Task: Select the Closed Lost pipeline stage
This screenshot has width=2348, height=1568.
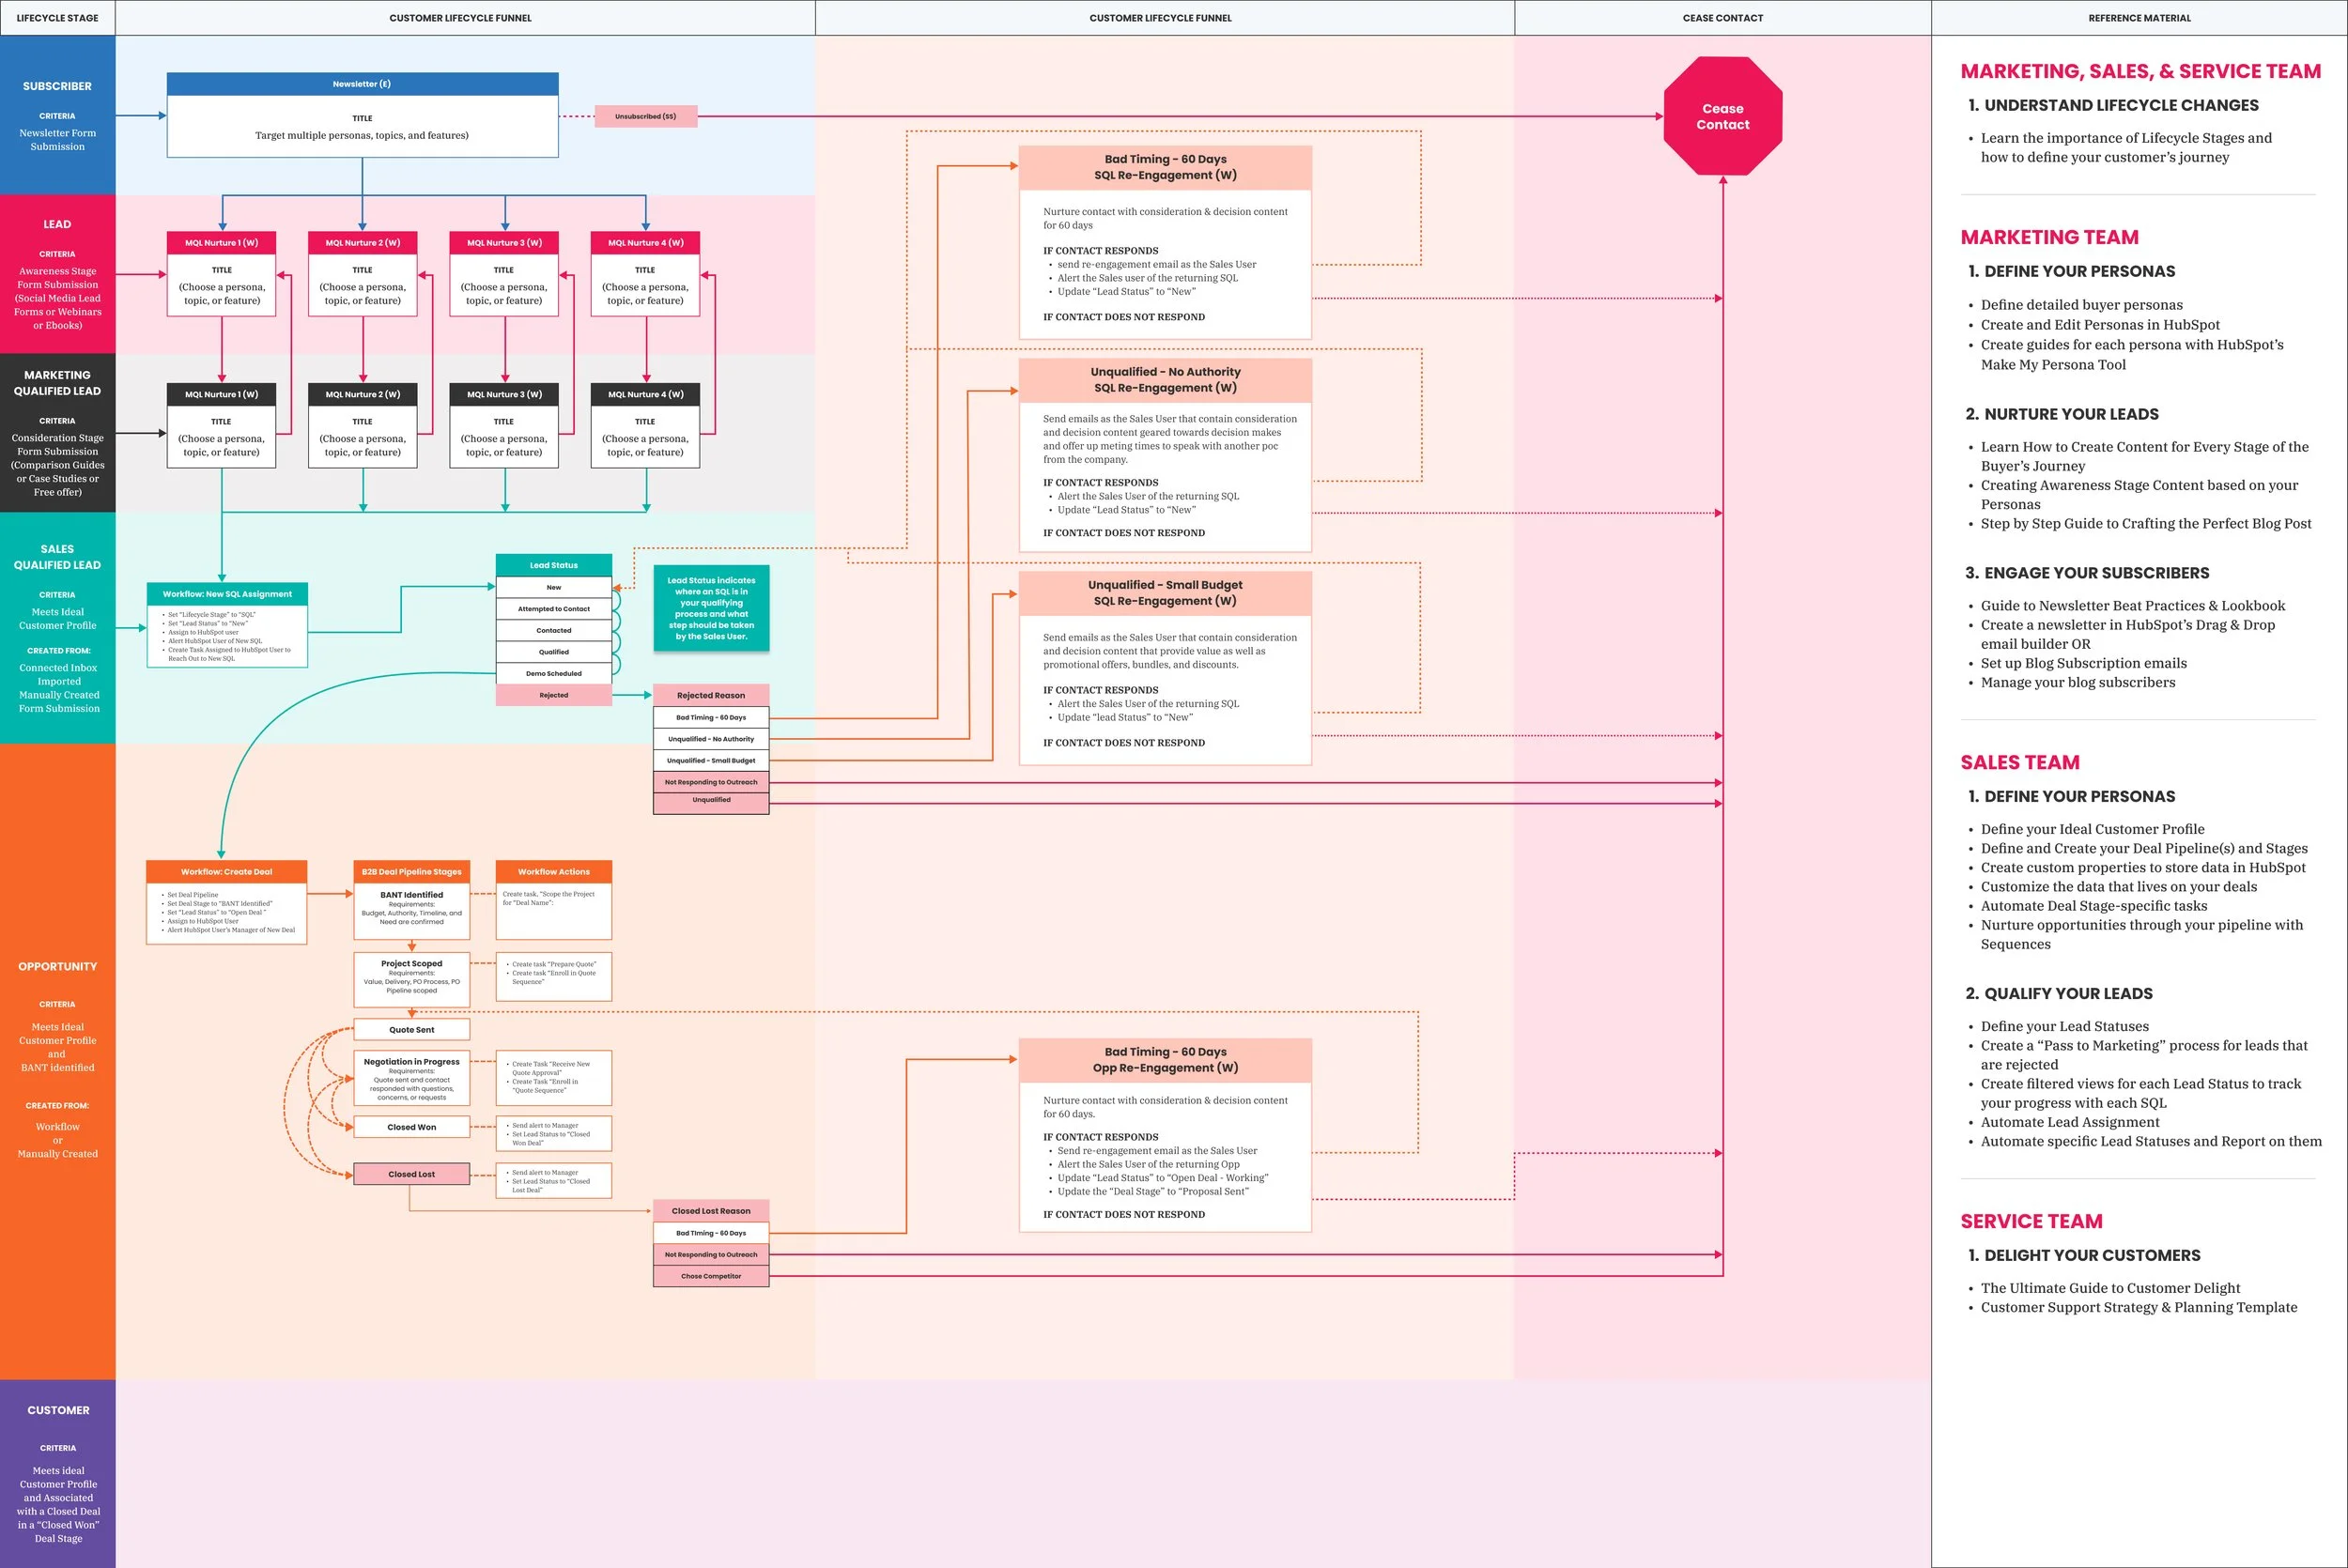Action: 411,1173
